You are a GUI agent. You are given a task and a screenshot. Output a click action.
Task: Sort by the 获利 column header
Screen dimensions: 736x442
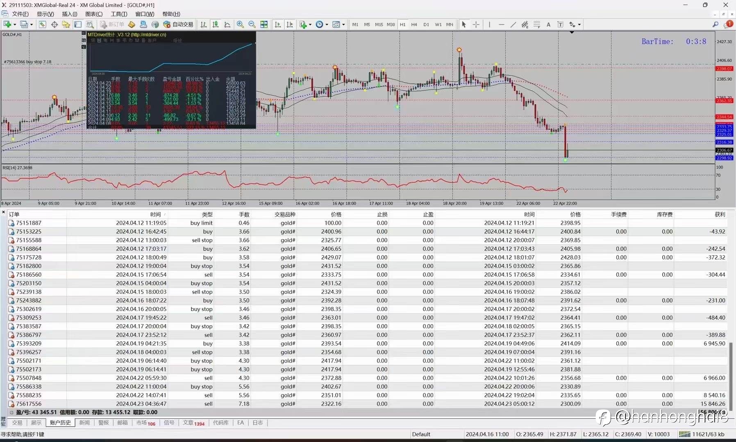click(720, 214)
